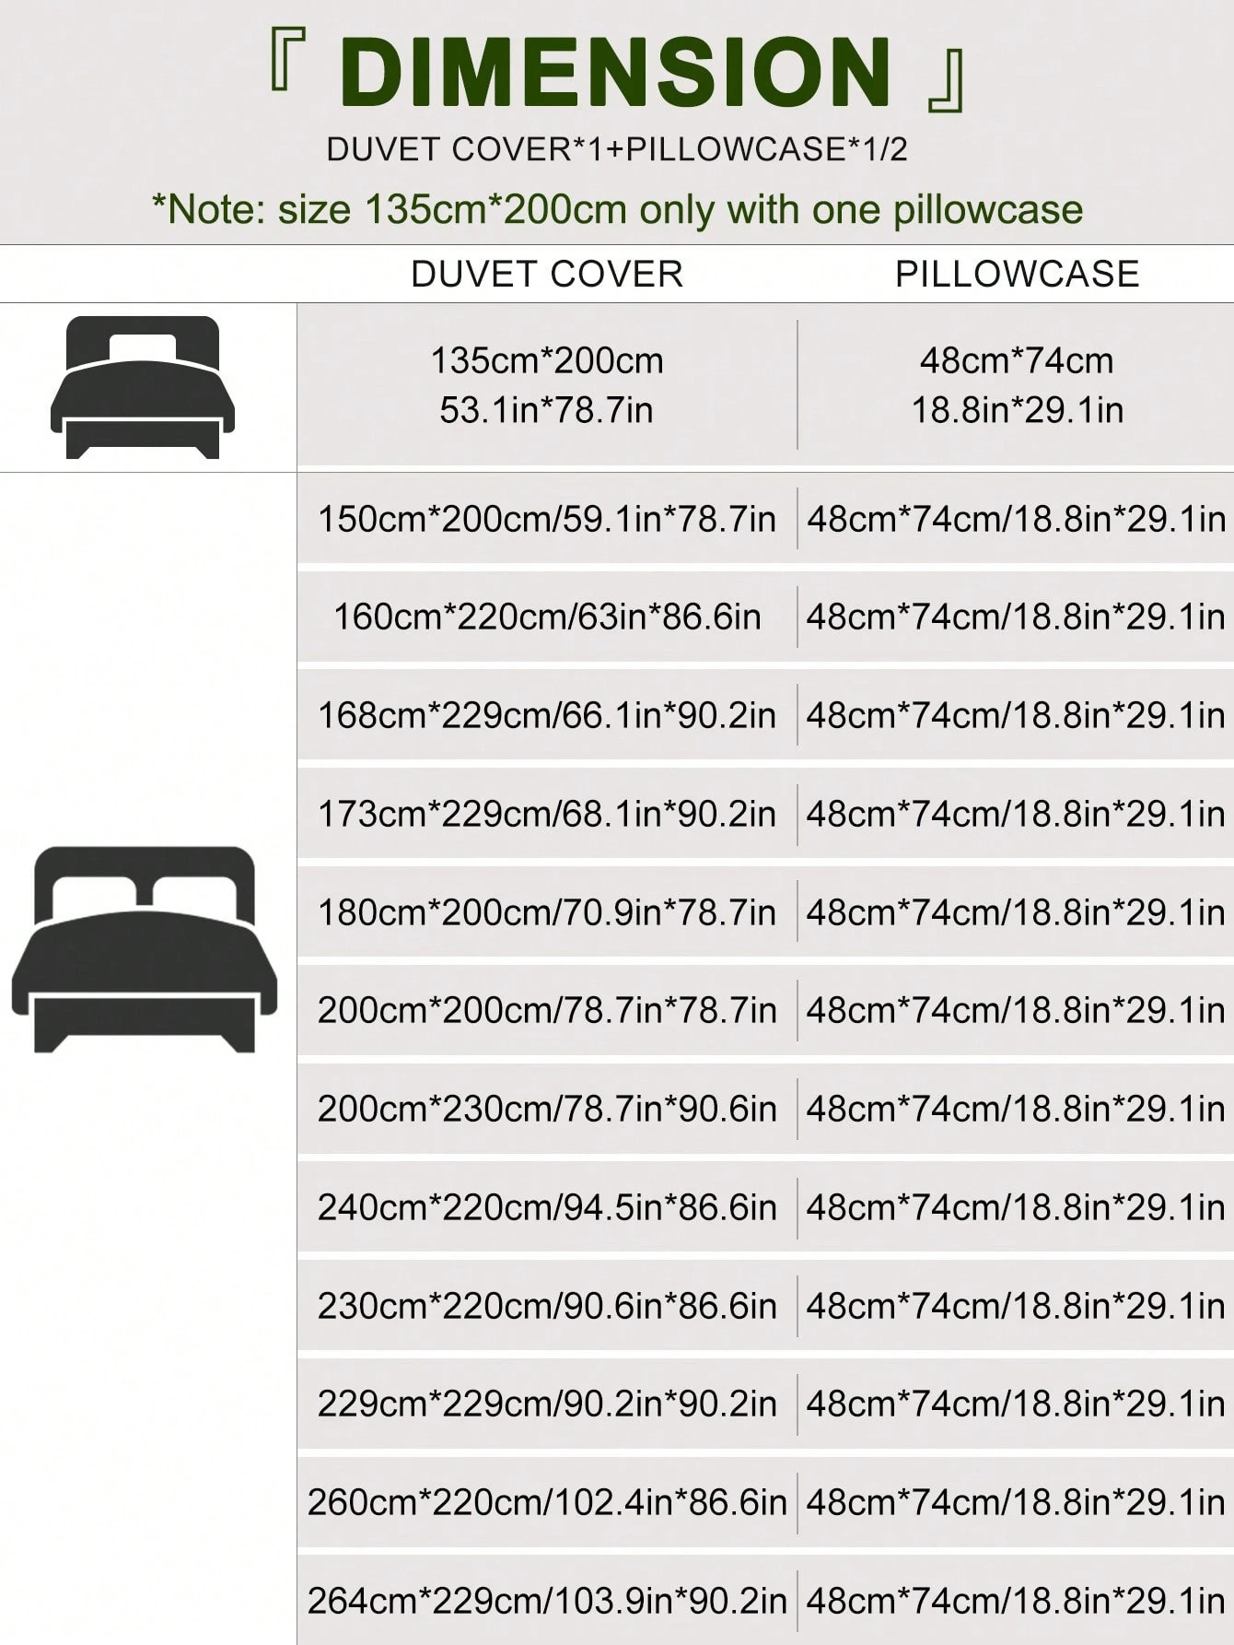Click the single bed icon
Screen dimensions: 1234x1645
coord(143,387)
